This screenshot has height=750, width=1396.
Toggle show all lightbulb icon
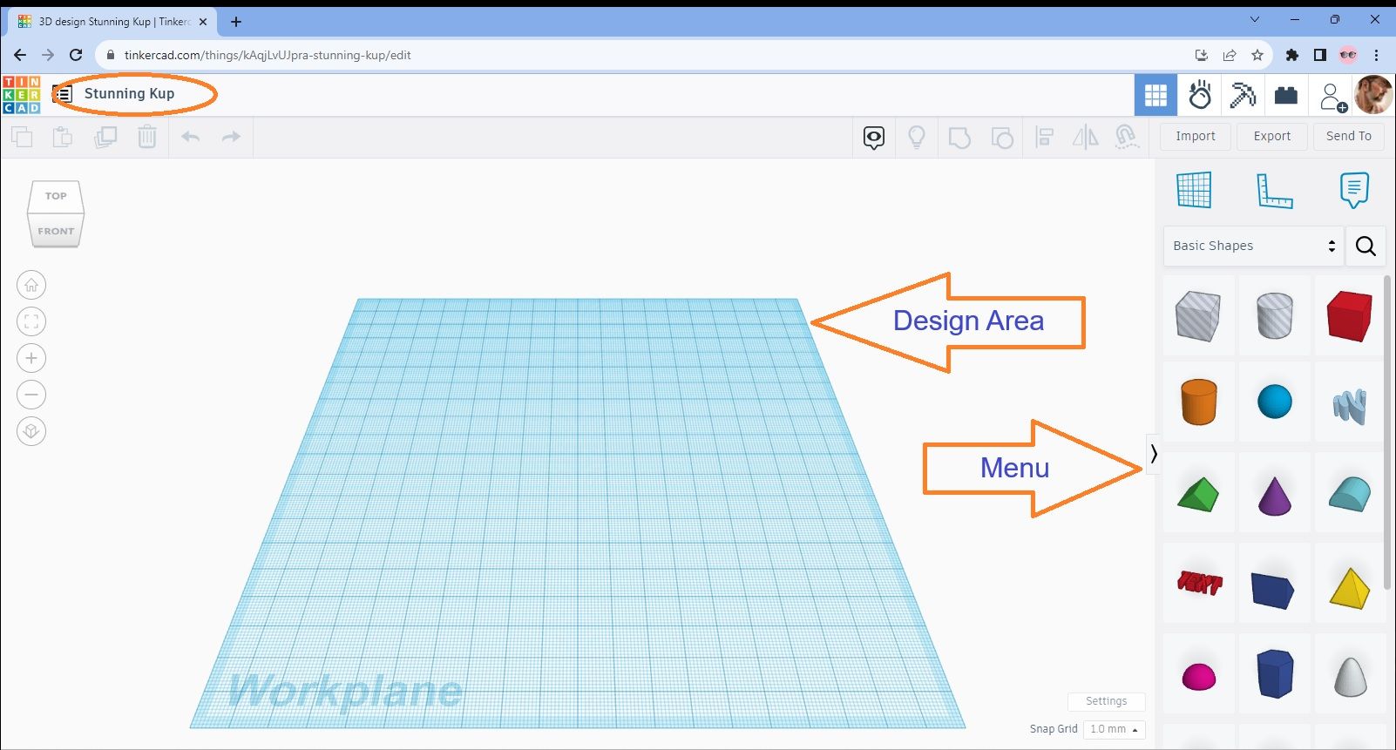coord(917,137)
